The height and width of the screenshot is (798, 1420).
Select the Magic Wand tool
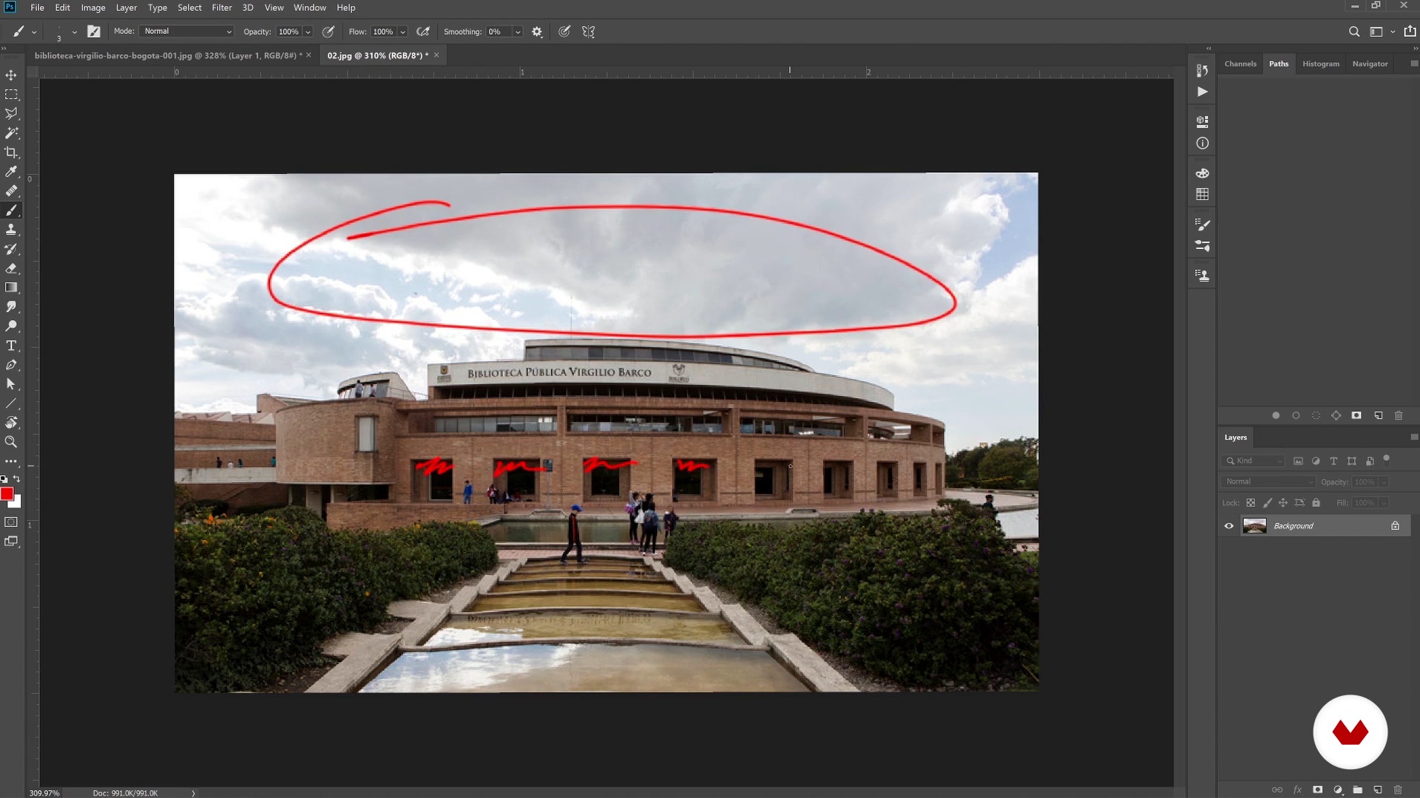tap(11, 133)
